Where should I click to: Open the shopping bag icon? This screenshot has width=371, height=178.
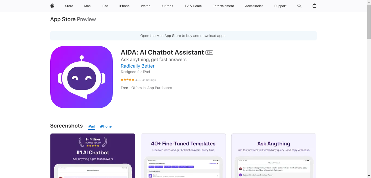[x=314, y=6]
